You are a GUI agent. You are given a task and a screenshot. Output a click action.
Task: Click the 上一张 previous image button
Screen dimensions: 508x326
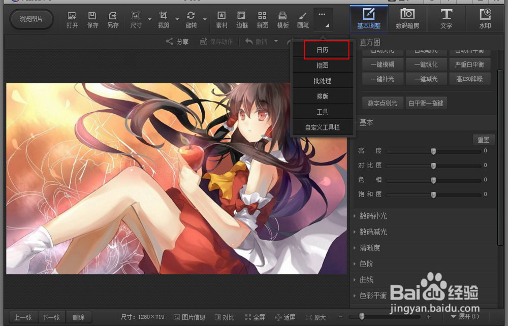[23, 317]
